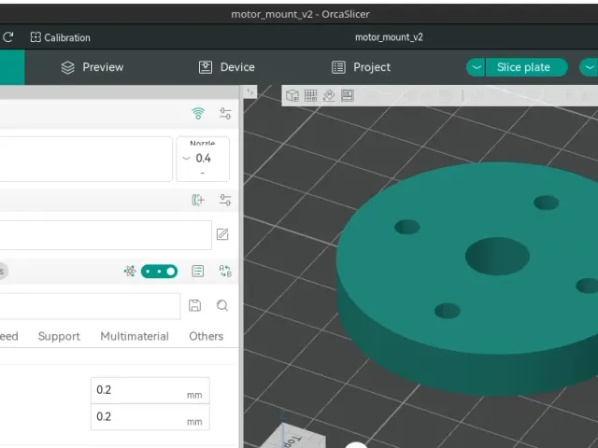598x448 pixels.
Task: Expand the dropdown arrow beside Slice plate
Action: pyautogui.click(x=476, y=67)
